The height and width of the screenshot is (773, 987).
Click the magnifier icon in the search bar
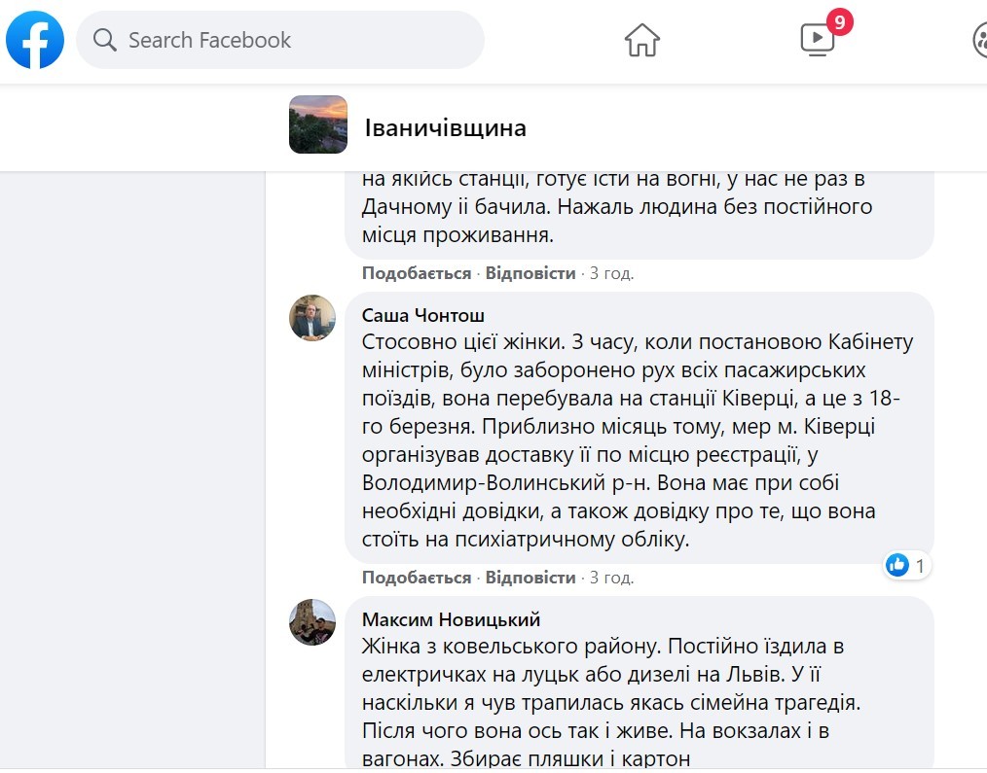click(104, 40)
